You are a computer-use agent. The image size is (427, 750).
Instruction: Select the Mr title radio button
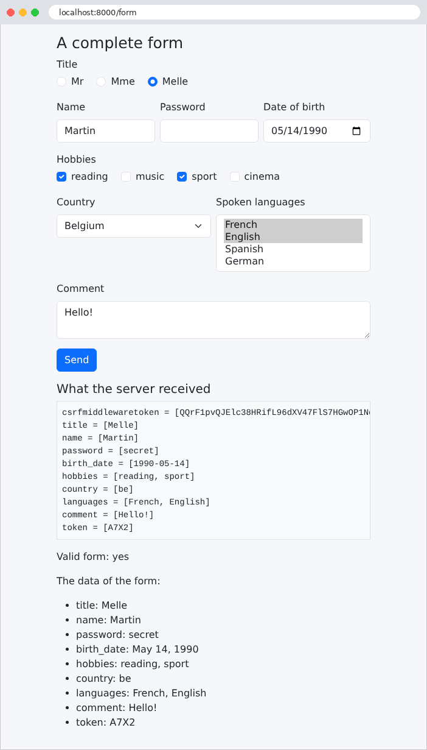point(61,82)
